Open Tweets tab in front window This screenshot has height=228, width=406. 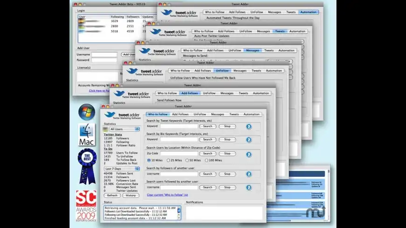pos(234,114)
